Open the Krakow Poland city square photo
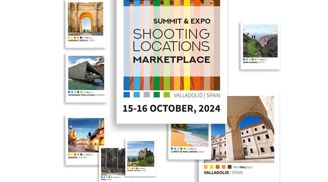The width and height of the screenshot is (328, 182). tap(86, 135)
